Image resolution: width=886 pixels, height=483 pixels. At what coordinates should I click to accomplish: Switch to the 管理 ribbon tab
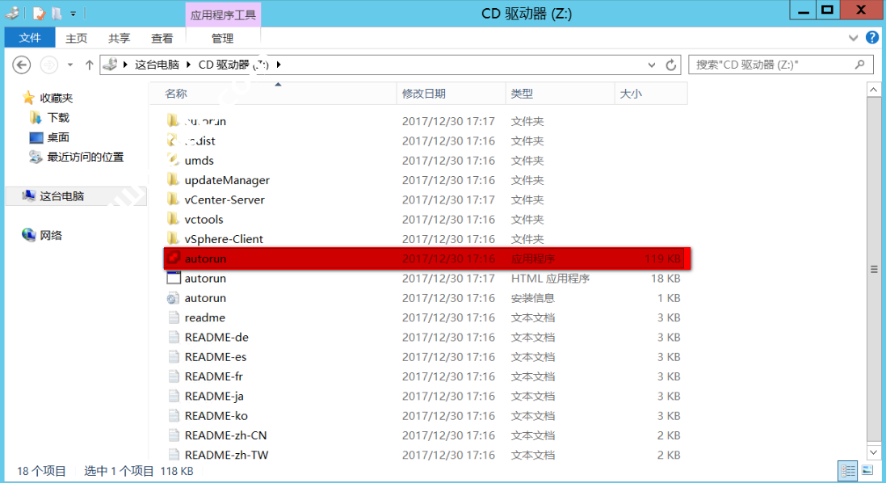(x=223, y=38)
